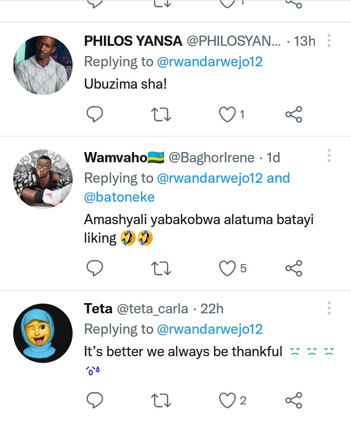Like Wamvaho's tweet with 5 likes
Screen dimensions: 351x421
point(227,268)
